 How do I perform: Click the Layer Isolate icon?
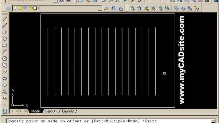click(x=146, y=8)
